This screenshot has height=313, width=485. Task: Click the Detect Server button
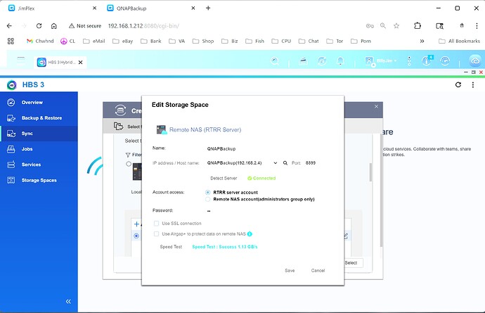tap(224, 178)
